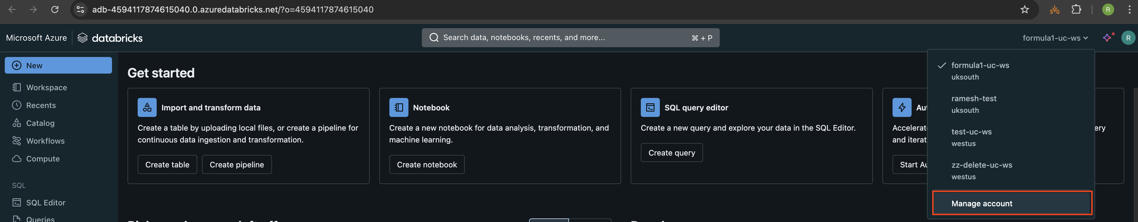This screenshot has width=1138, height=222.
Task: Open Chrome profile avatar R
Action: point(1108,9)
